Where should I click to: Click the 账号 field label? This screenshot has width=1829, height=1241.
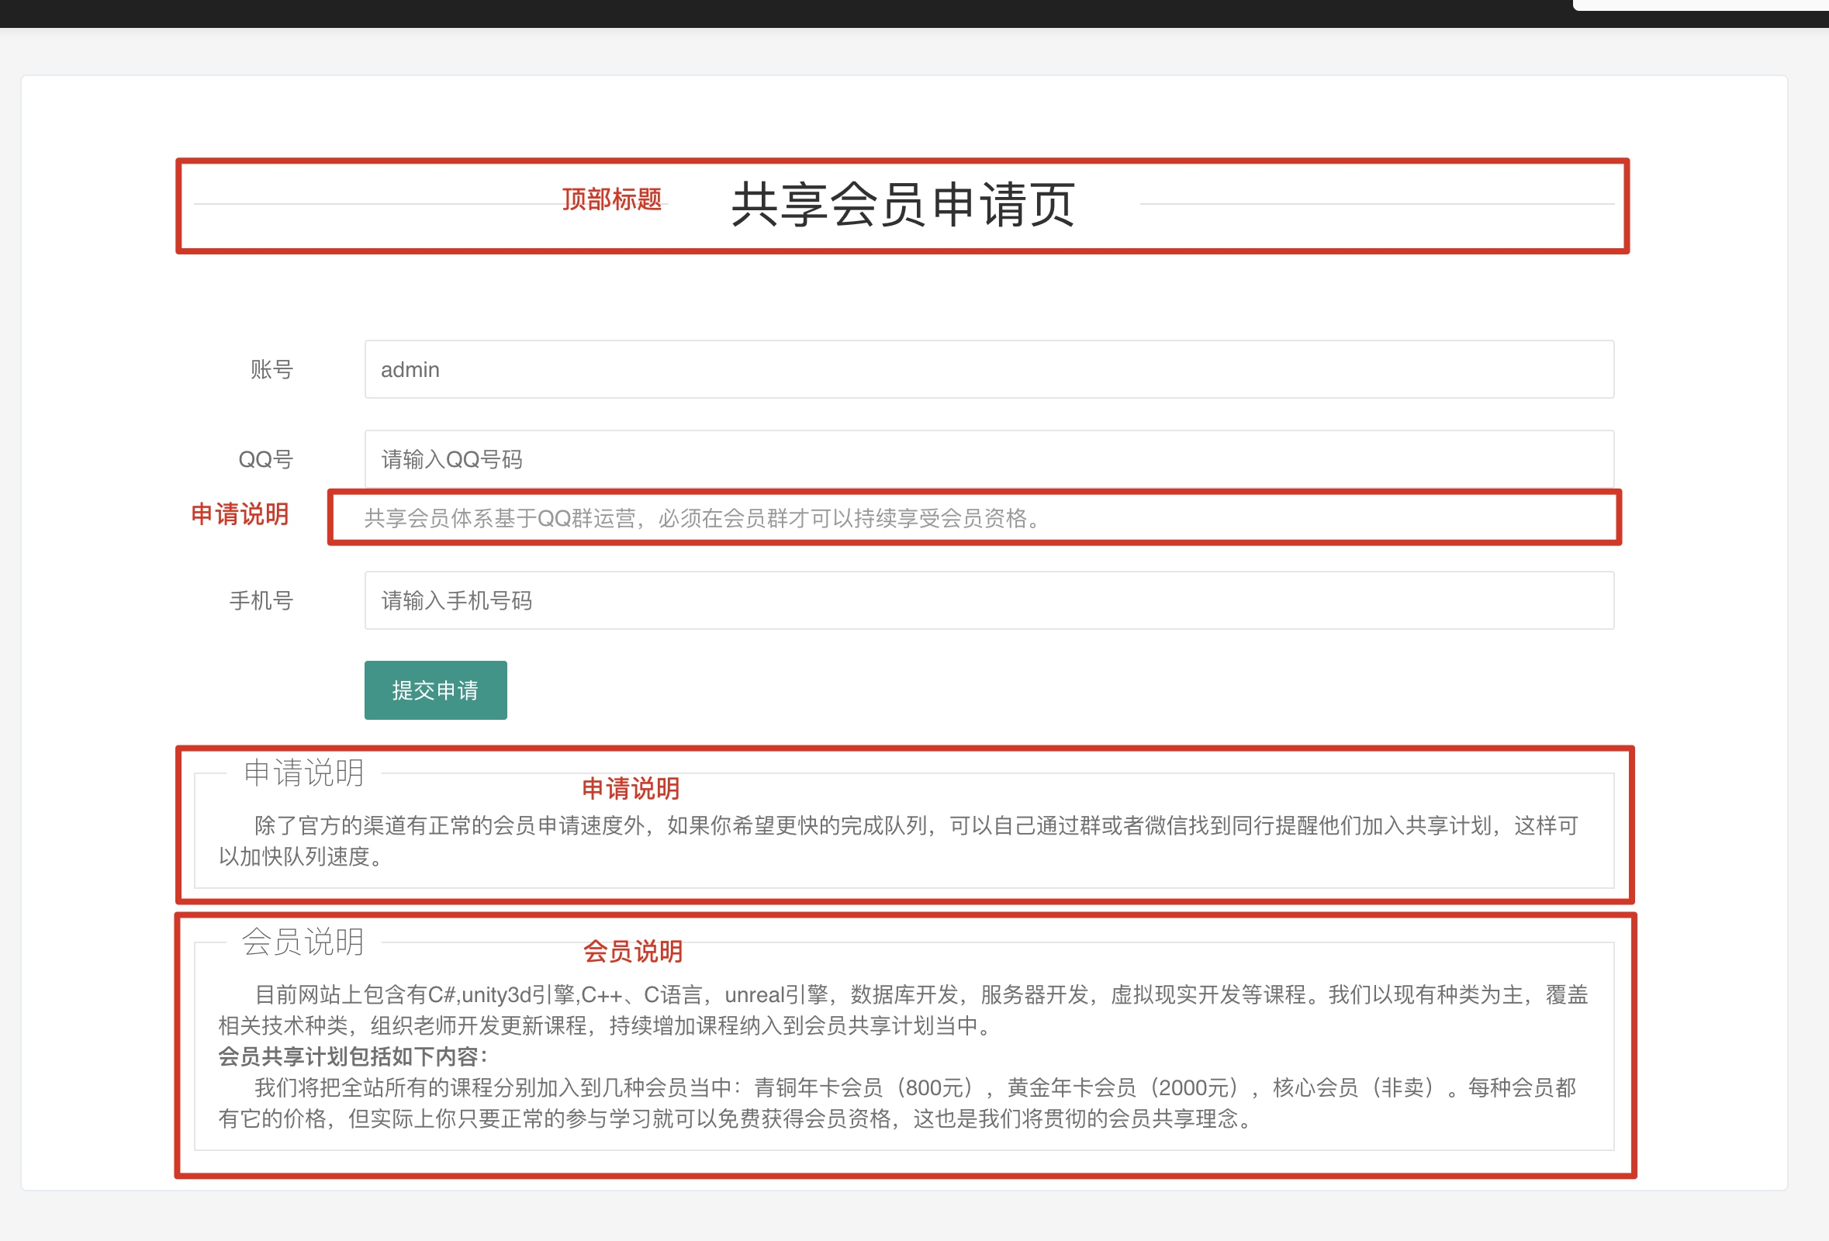coord(271,369)
